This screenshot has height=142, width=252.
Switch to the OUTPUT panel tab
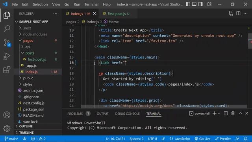point(102,114)
